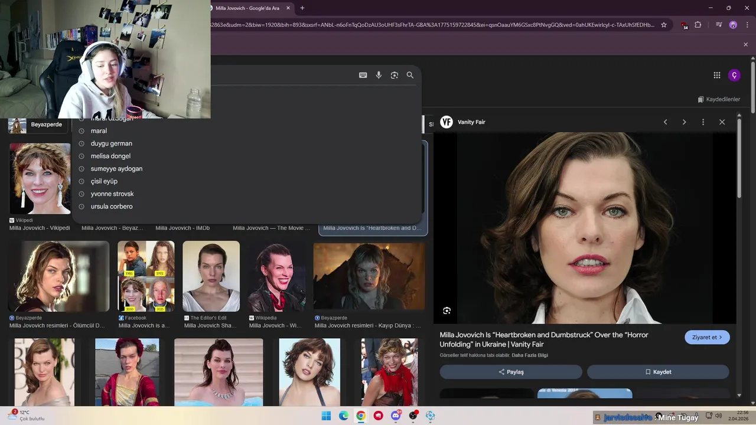Open the Milla Jovovich - Vikipedi thumbnail
The height and width of the screenshot is (425, 756).
click(x=40, y=178)
